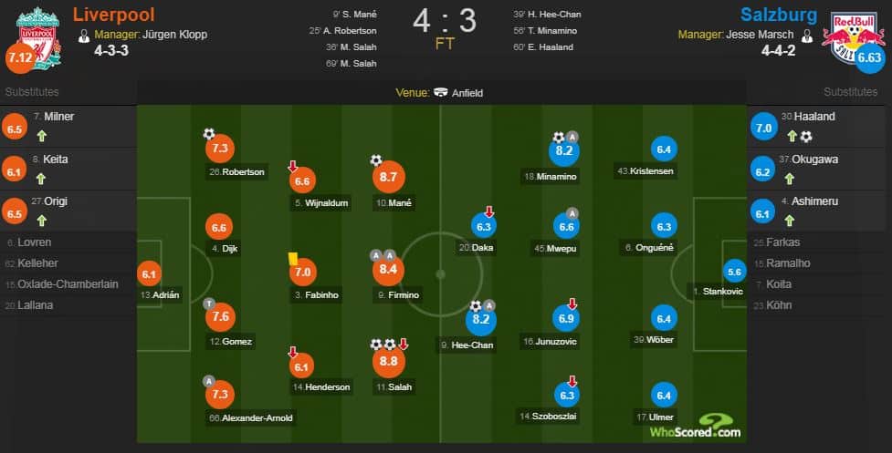This screenshot has height=453, width=892.
Task: Click the red substitution arrow above Daka
Action: [488, 211]
